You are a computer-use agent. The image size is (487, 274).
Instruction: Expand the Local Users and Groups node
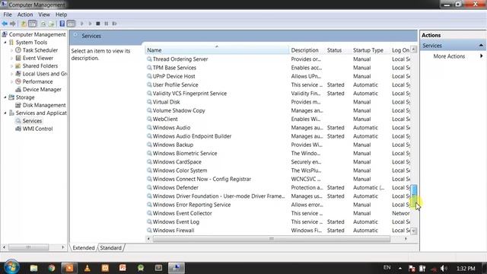click(12, 74)
